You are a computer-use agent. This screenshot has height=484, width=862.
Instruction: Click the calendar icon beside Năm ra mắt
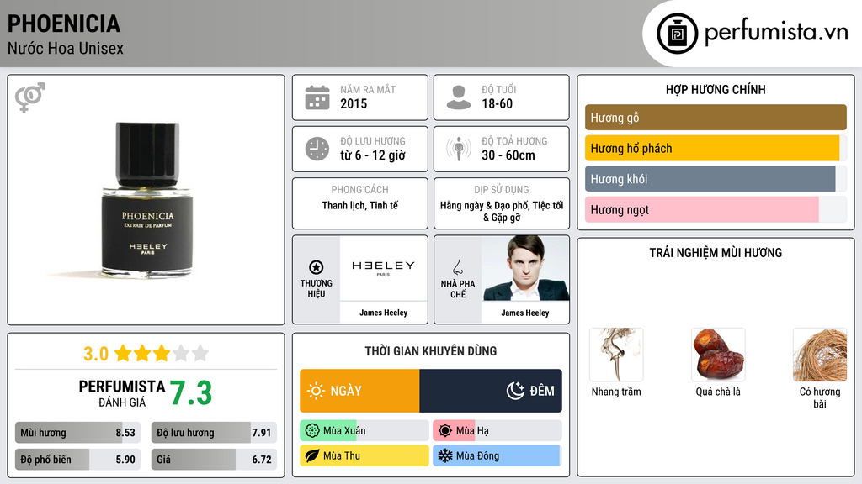click(x=317, y=97)
